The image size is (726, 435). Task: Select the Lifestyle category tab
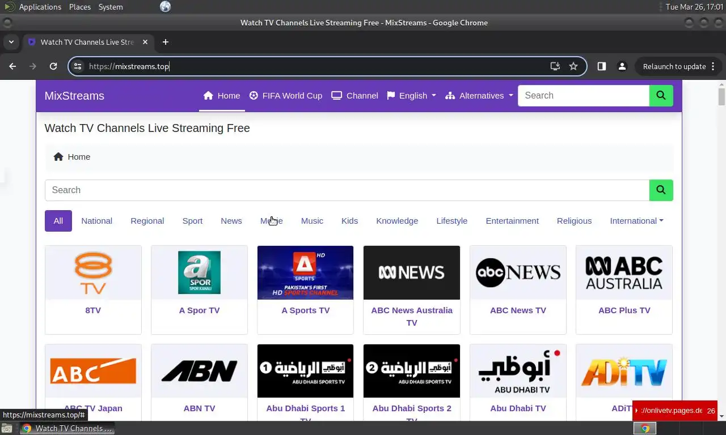(x=452, y=221)
